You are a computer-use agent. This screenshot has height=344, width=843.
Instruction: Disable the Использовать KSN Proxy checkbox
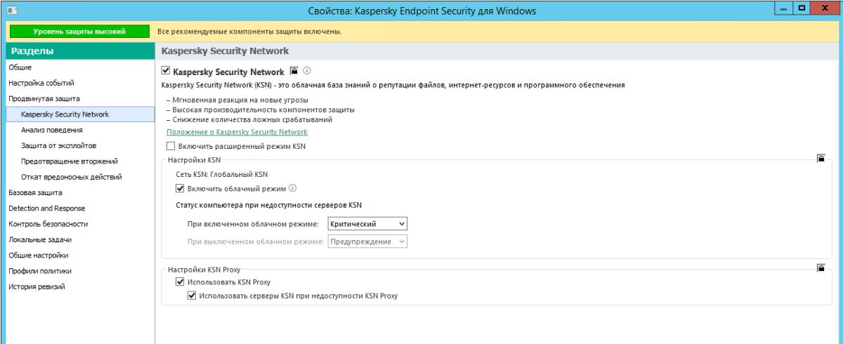click(180, 282)
